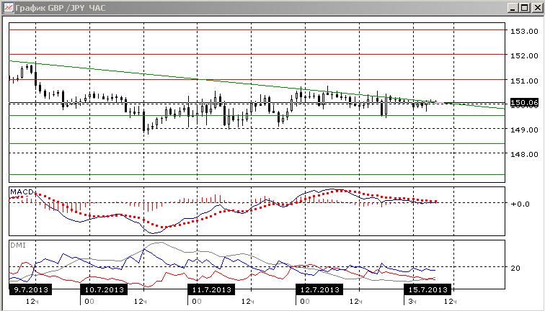Click the current price tag 150.06

[524, 102]
